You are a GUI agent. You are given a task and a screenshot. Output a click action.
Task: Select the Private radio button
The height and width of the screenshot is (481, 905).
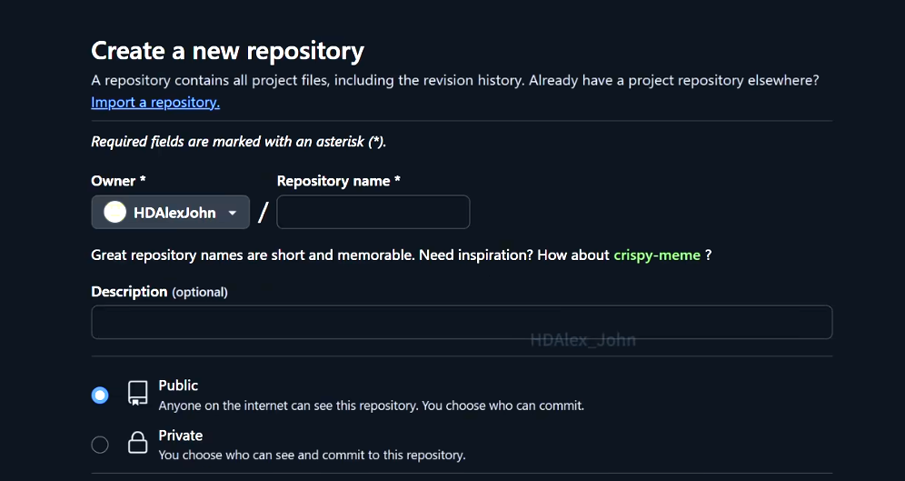coord(100,445)
